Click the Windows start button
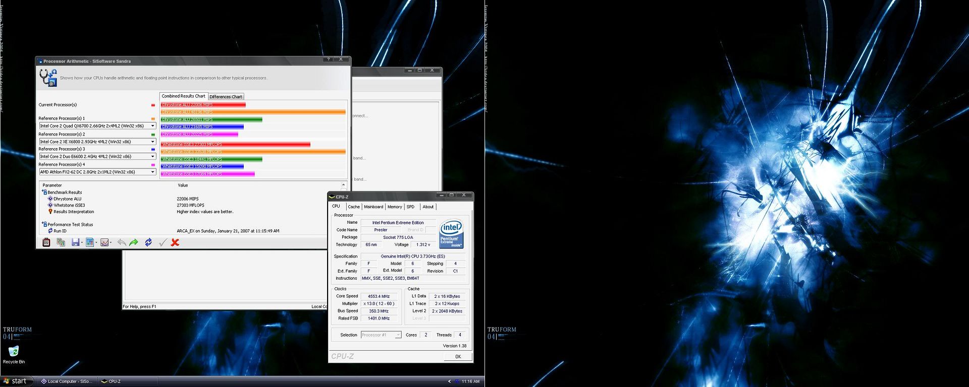This screenshot has height=387, width=969. click(x=16, y=381)
